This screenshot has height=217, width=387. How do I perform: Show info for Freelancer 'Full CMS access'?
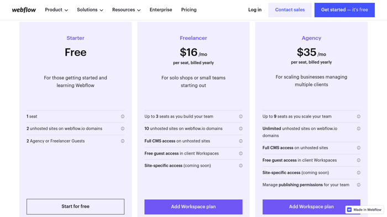240,141
